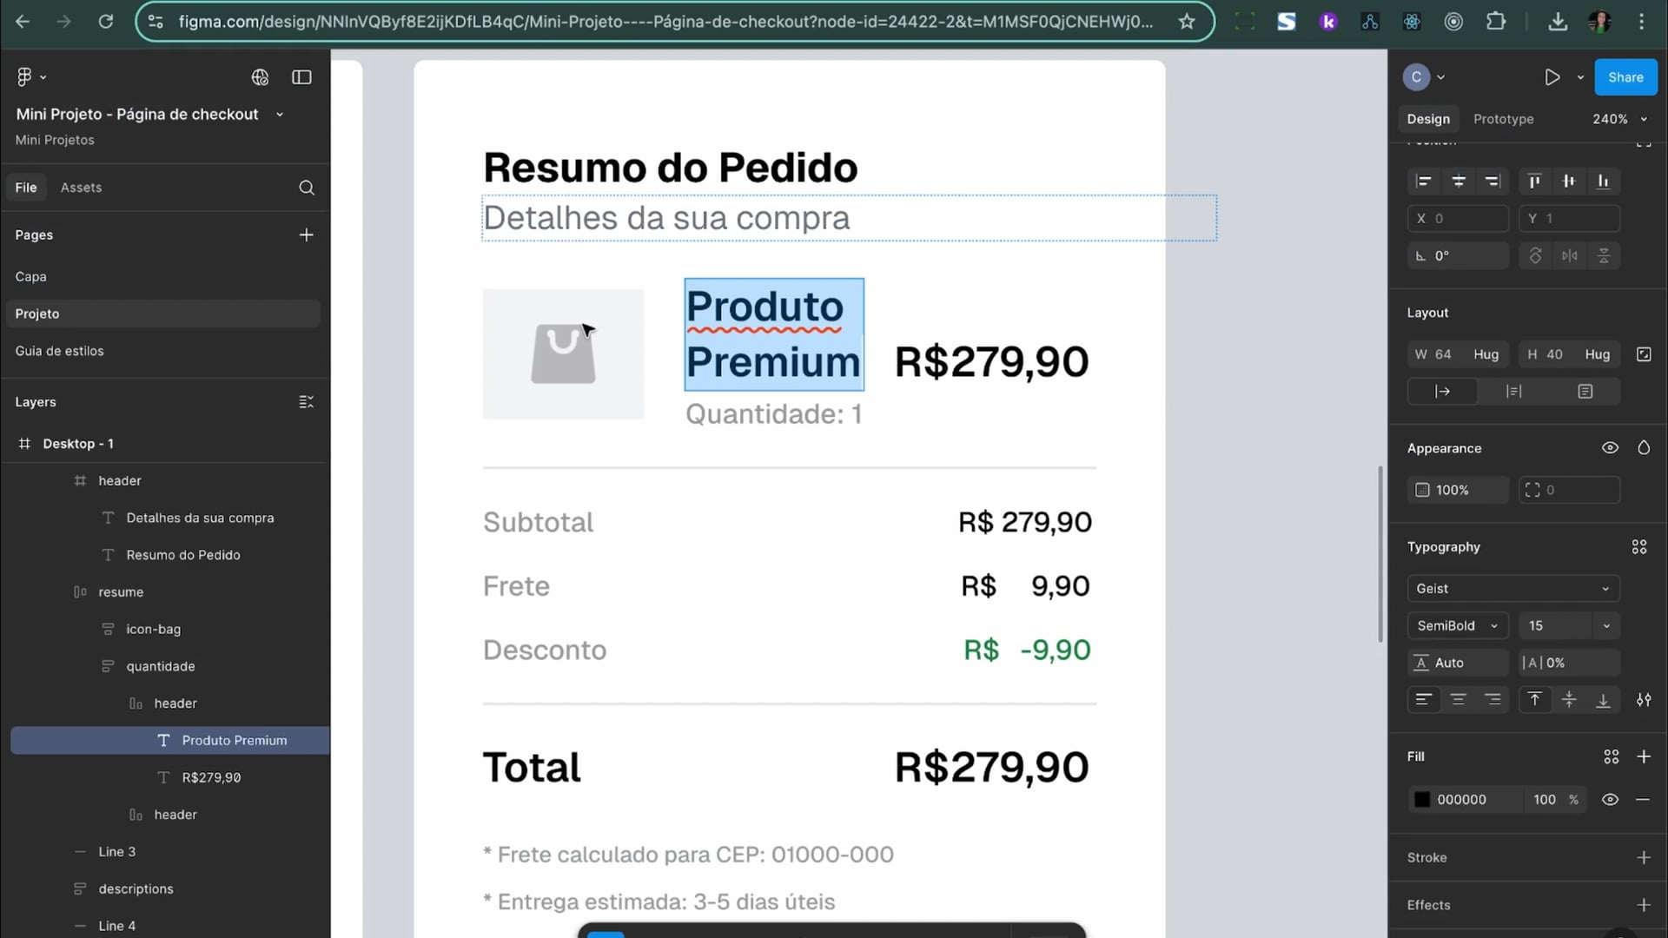The width and height of the screenshot is (1668, 938).
Task: Add a Stroke with plus button
Action: pyautogui.click(x=1644, y=858)
